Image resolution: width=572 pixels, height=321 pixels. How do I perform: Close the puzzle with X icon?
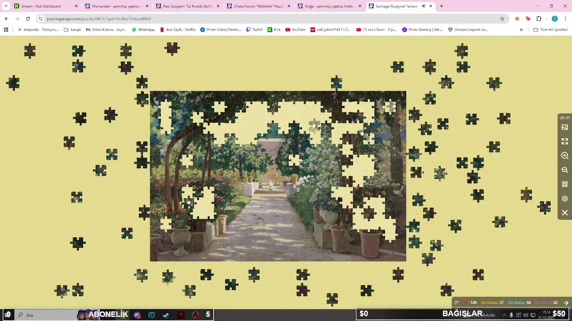point(565,213)
